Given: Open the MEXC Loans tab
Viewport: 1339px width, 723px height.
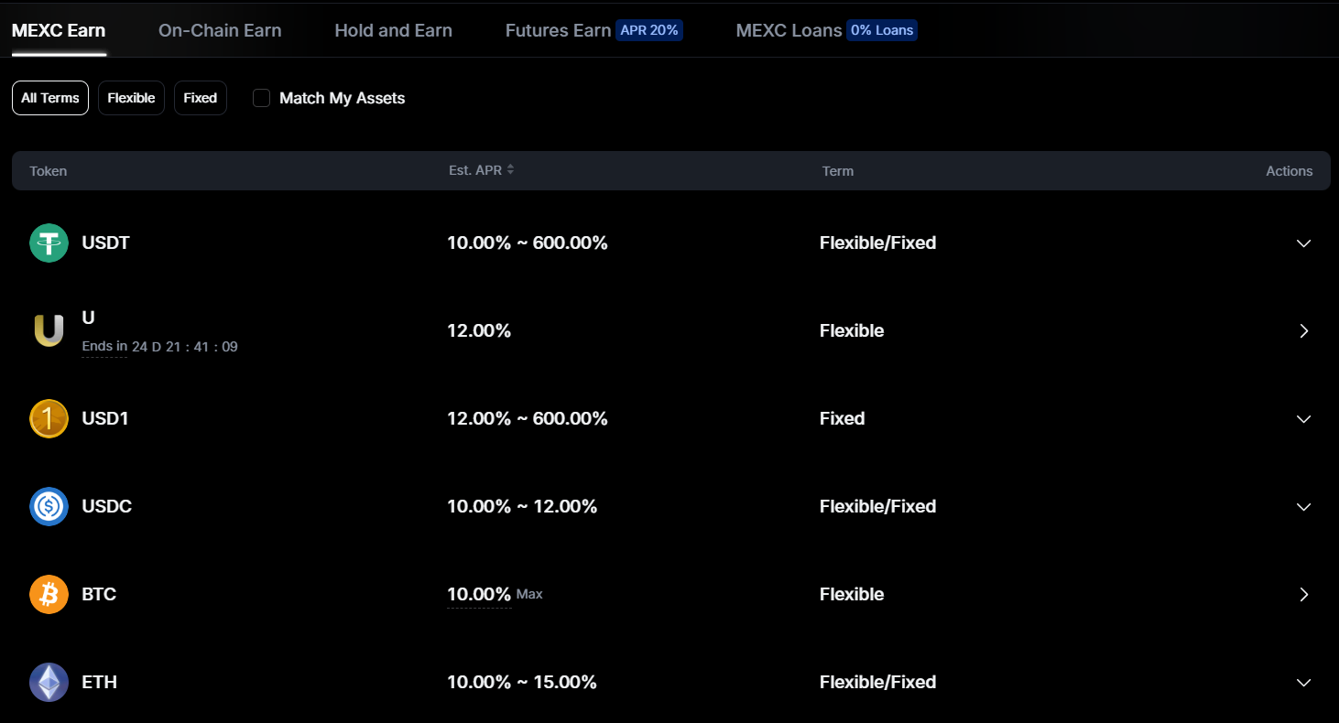Looking at the screenshot, I should point(789,30).
